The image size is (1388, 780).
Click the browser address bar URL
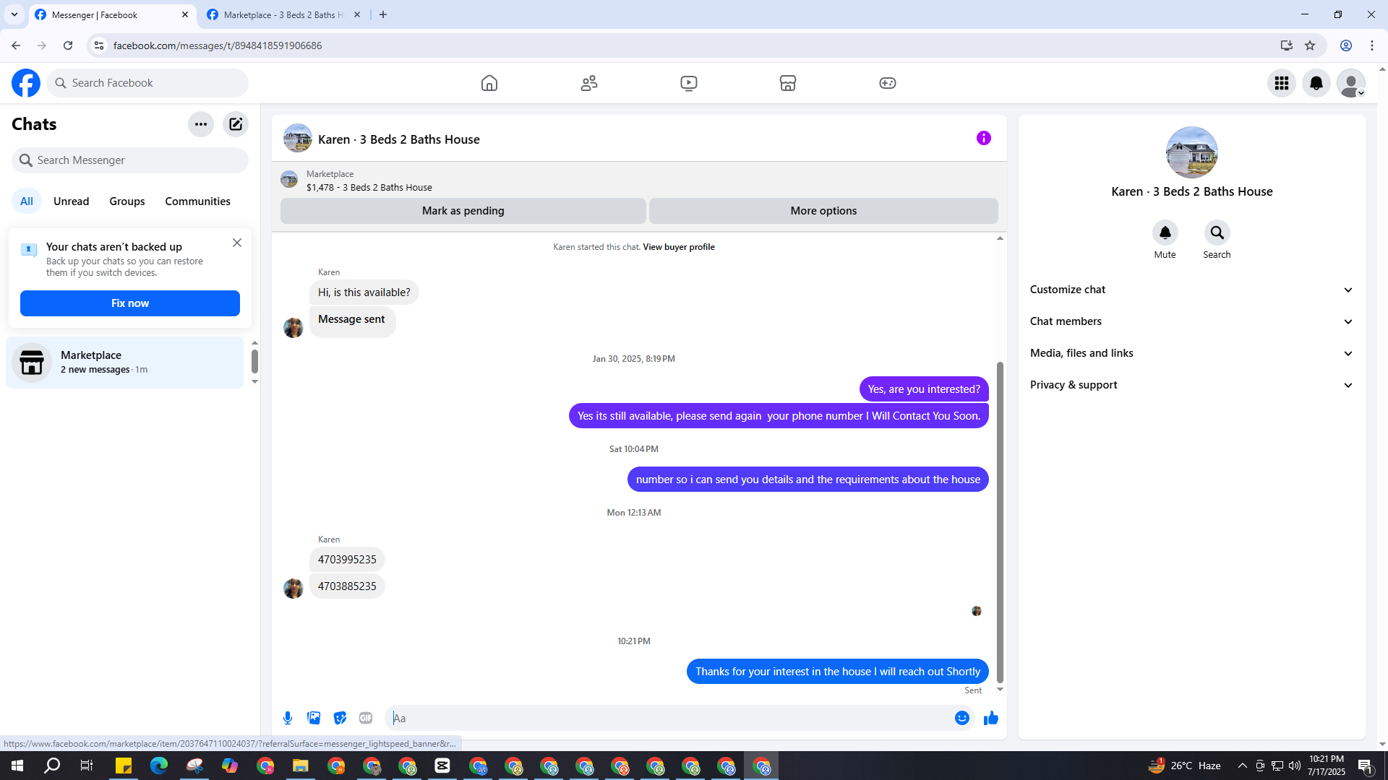[218, 45]
